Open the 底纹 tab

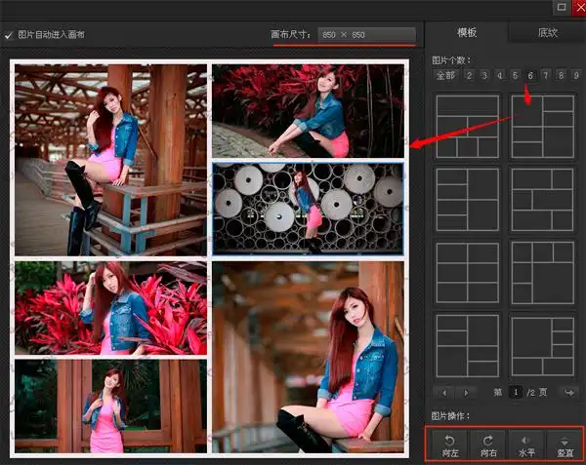coord(547,33)
